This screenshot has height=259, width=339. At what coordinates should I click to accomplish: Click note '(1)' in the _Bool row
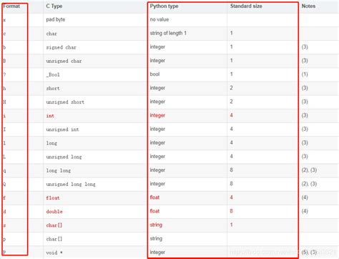coord(305,74)
